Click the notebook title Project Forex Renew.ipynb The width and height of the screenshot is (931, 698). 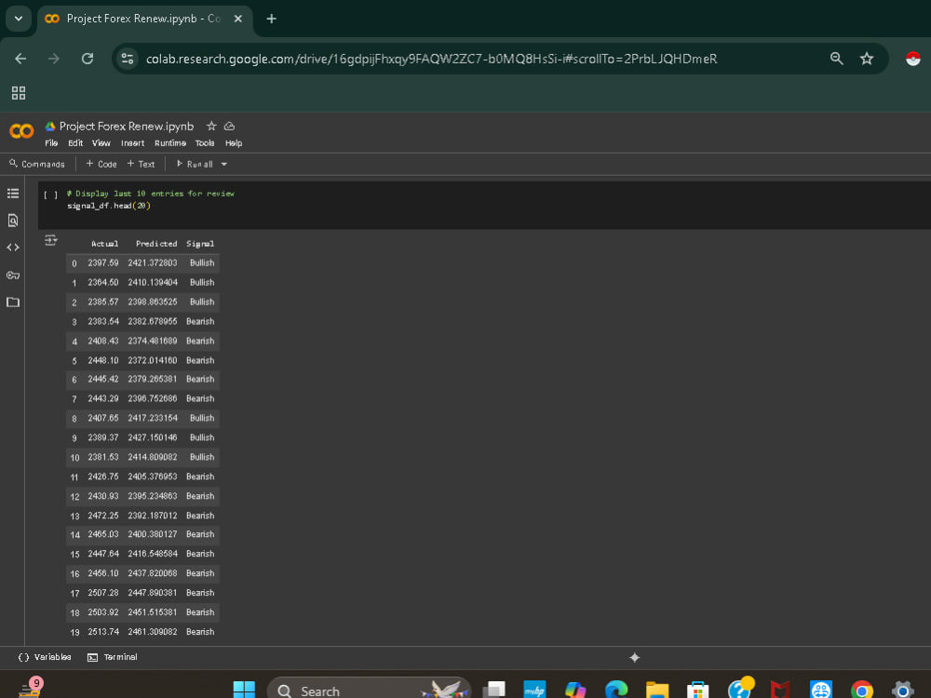[x=127, y=126]
